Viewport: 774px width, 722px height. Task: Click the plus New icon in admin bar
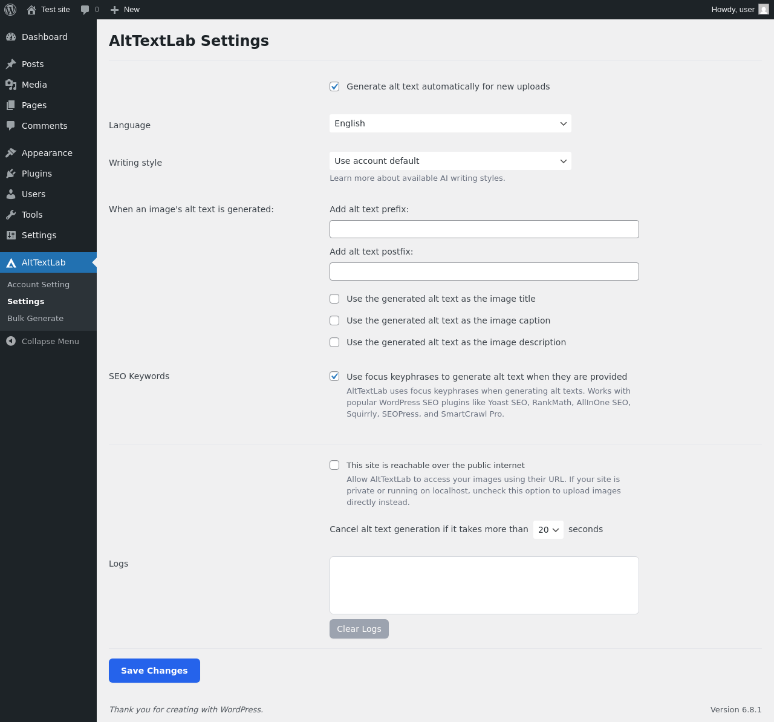click(114, 10)
